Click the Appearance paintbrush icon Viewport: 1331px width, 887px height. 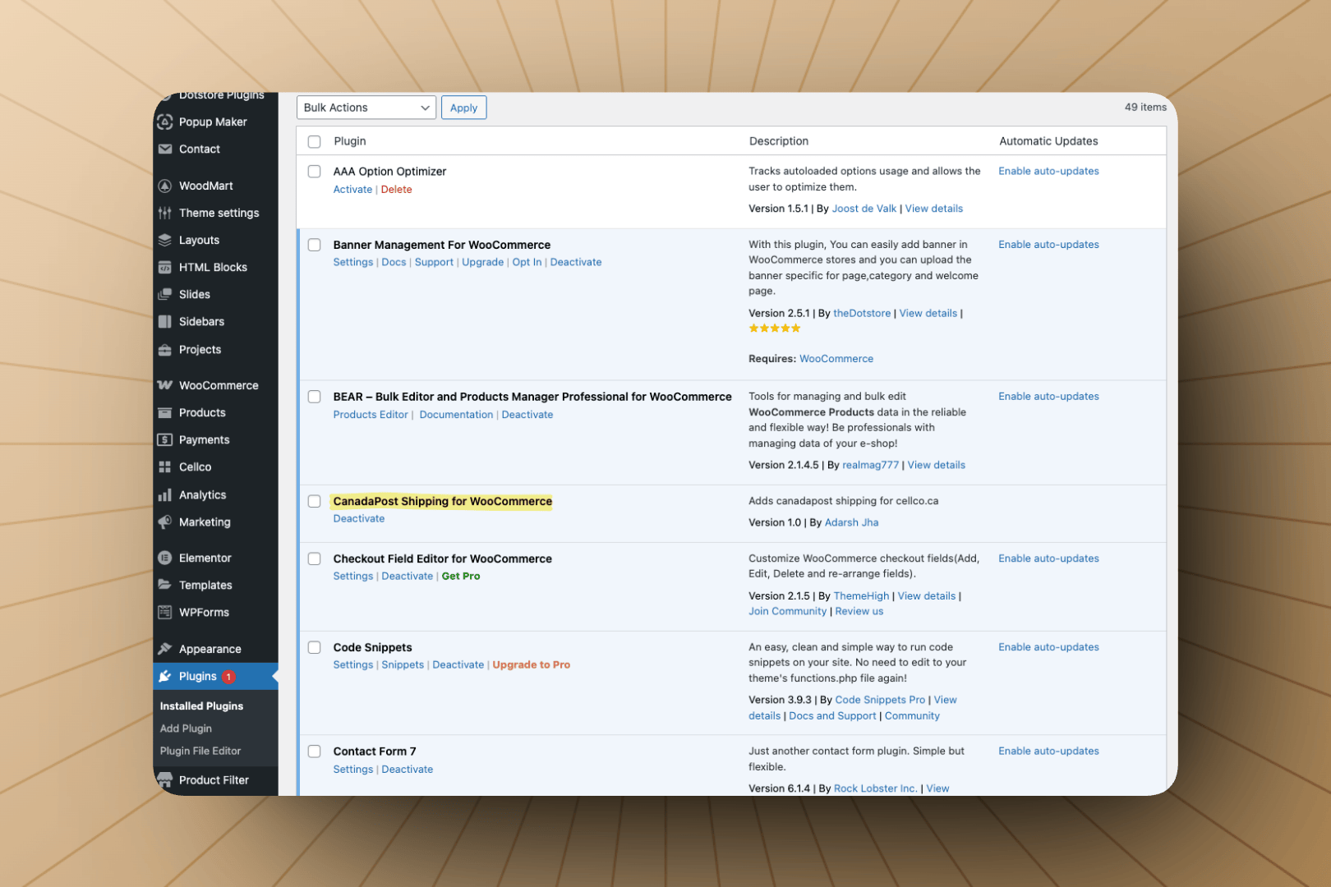coord(164,649)
